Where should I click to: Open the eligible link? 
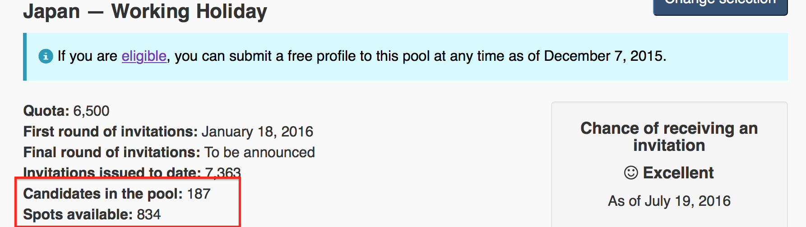click(144, 56)
